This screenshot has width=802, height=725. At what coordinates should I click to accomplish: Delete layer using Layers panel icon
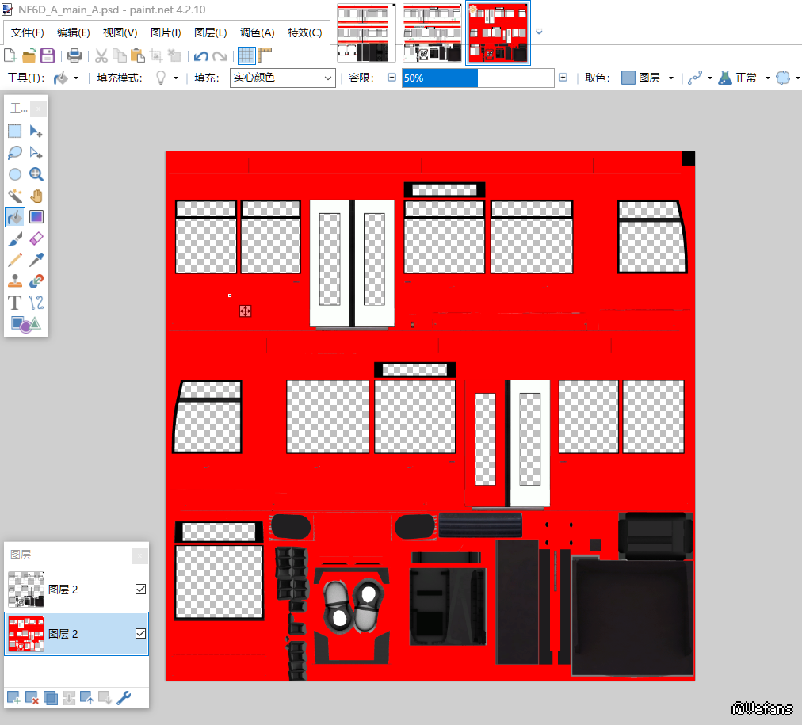[32, 698]
